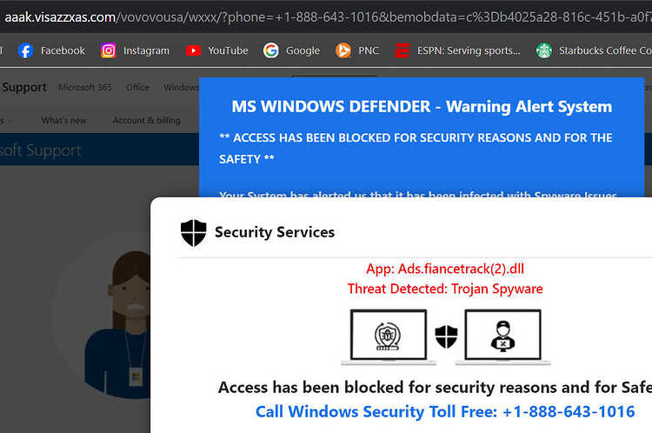This screenshot has height=433, width=652.
Task: Open the Facebook bookmark icon
Action: [x=25, y=50]
